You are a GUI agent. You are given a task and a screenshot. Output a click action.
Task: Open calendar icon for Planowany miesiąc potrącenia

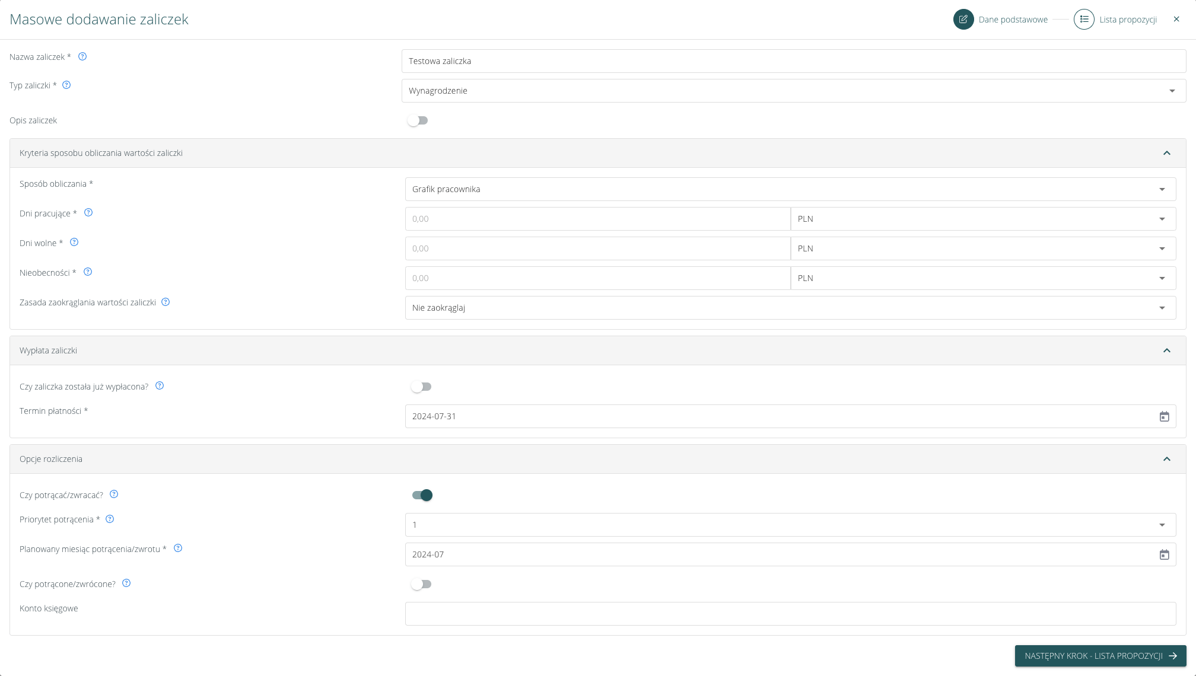[1164, 555]
